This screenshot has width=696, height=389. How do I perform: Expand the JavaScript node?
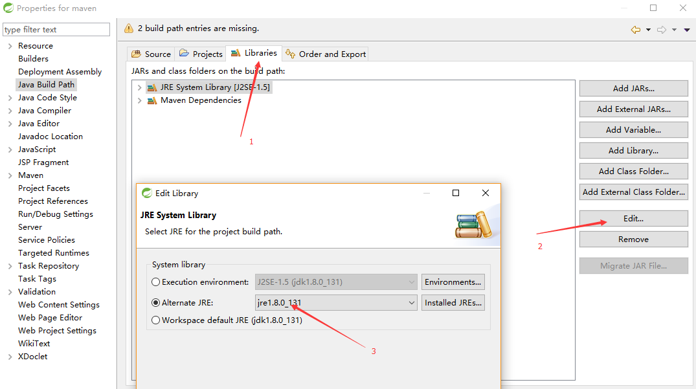click(10, 150)
